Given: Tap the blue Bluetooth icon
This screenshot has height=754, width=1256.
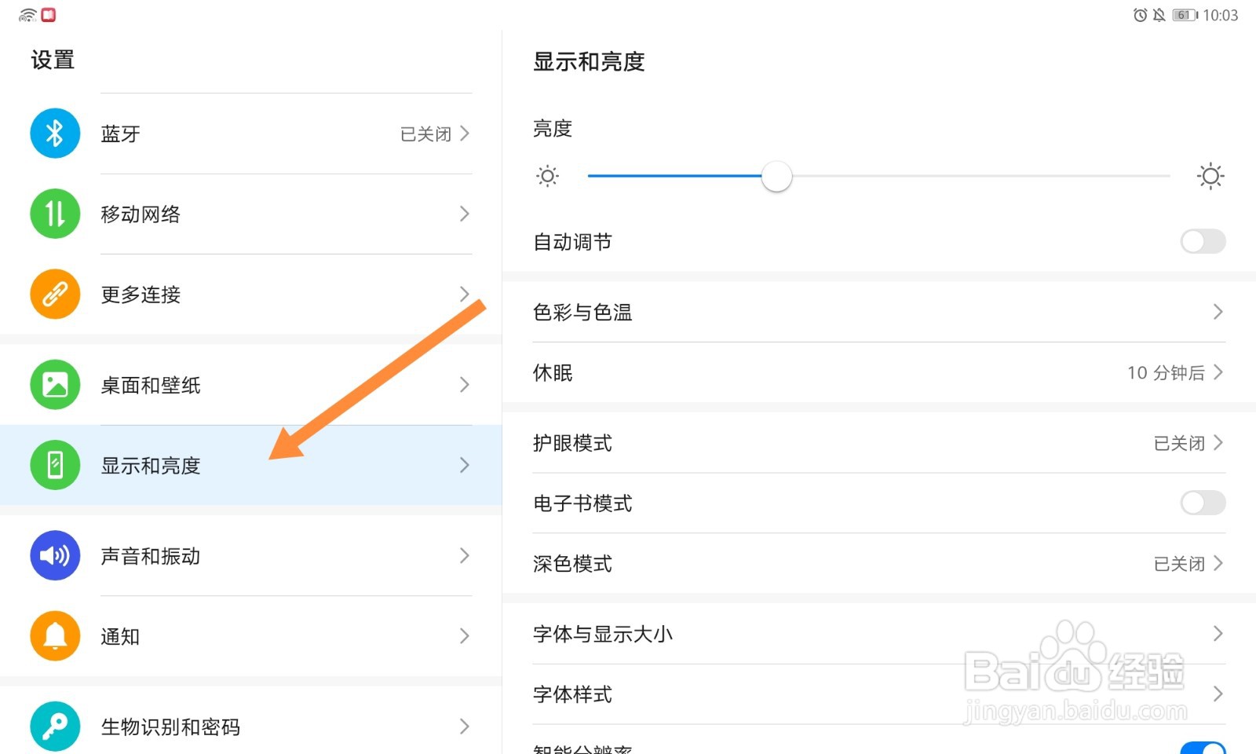Looking at the screenshot, I should [55, 134].
